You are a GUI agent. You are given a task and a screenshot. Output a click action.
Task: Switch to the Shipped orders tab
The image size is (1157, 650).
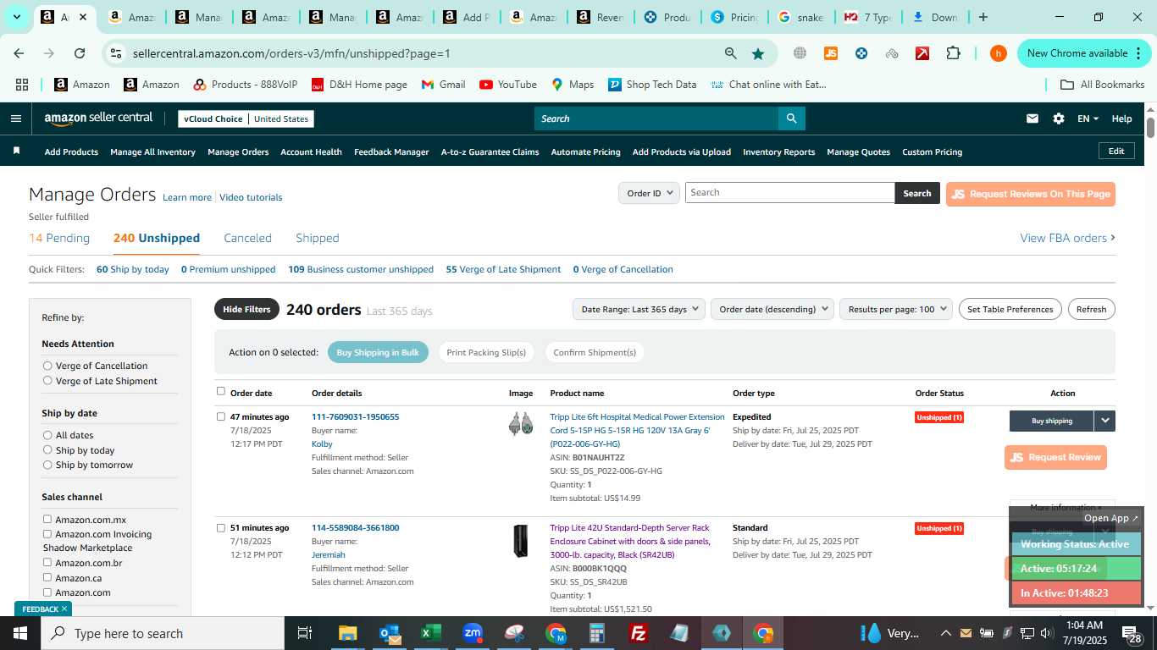(318, 238)
